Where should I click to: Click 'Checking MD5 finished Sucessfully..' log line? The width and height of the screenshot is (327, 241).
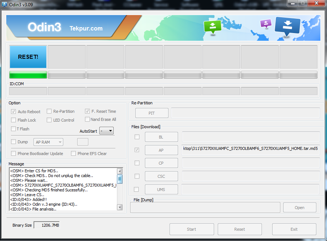click(49, 190)
